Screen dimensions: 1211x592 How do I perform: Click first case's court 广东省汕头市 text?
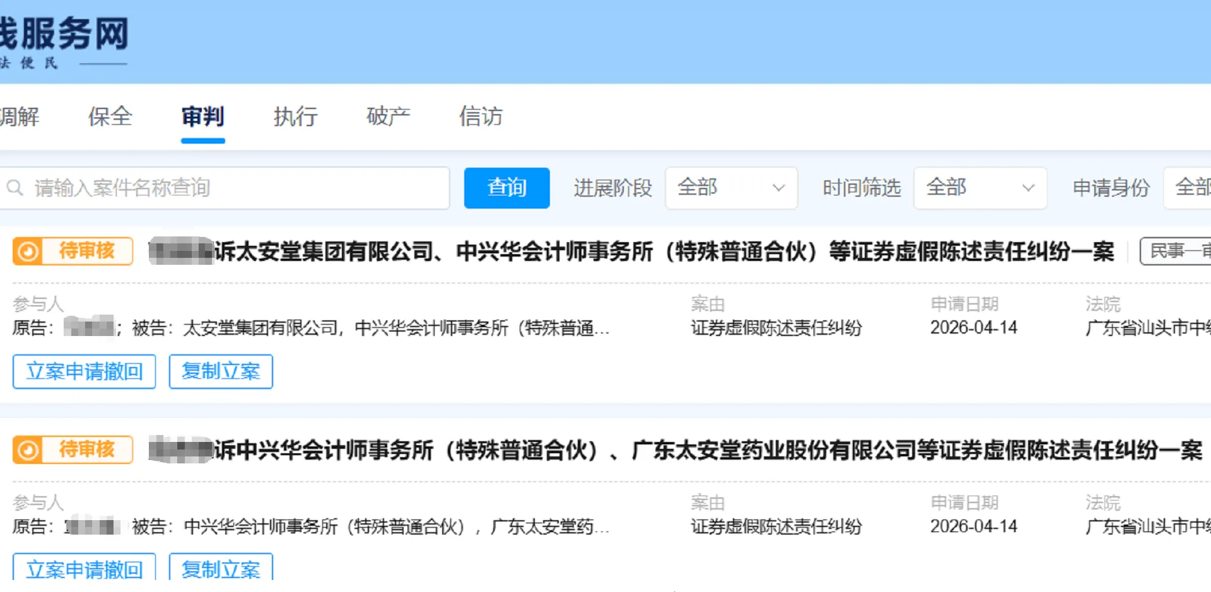click(1148, 328)
